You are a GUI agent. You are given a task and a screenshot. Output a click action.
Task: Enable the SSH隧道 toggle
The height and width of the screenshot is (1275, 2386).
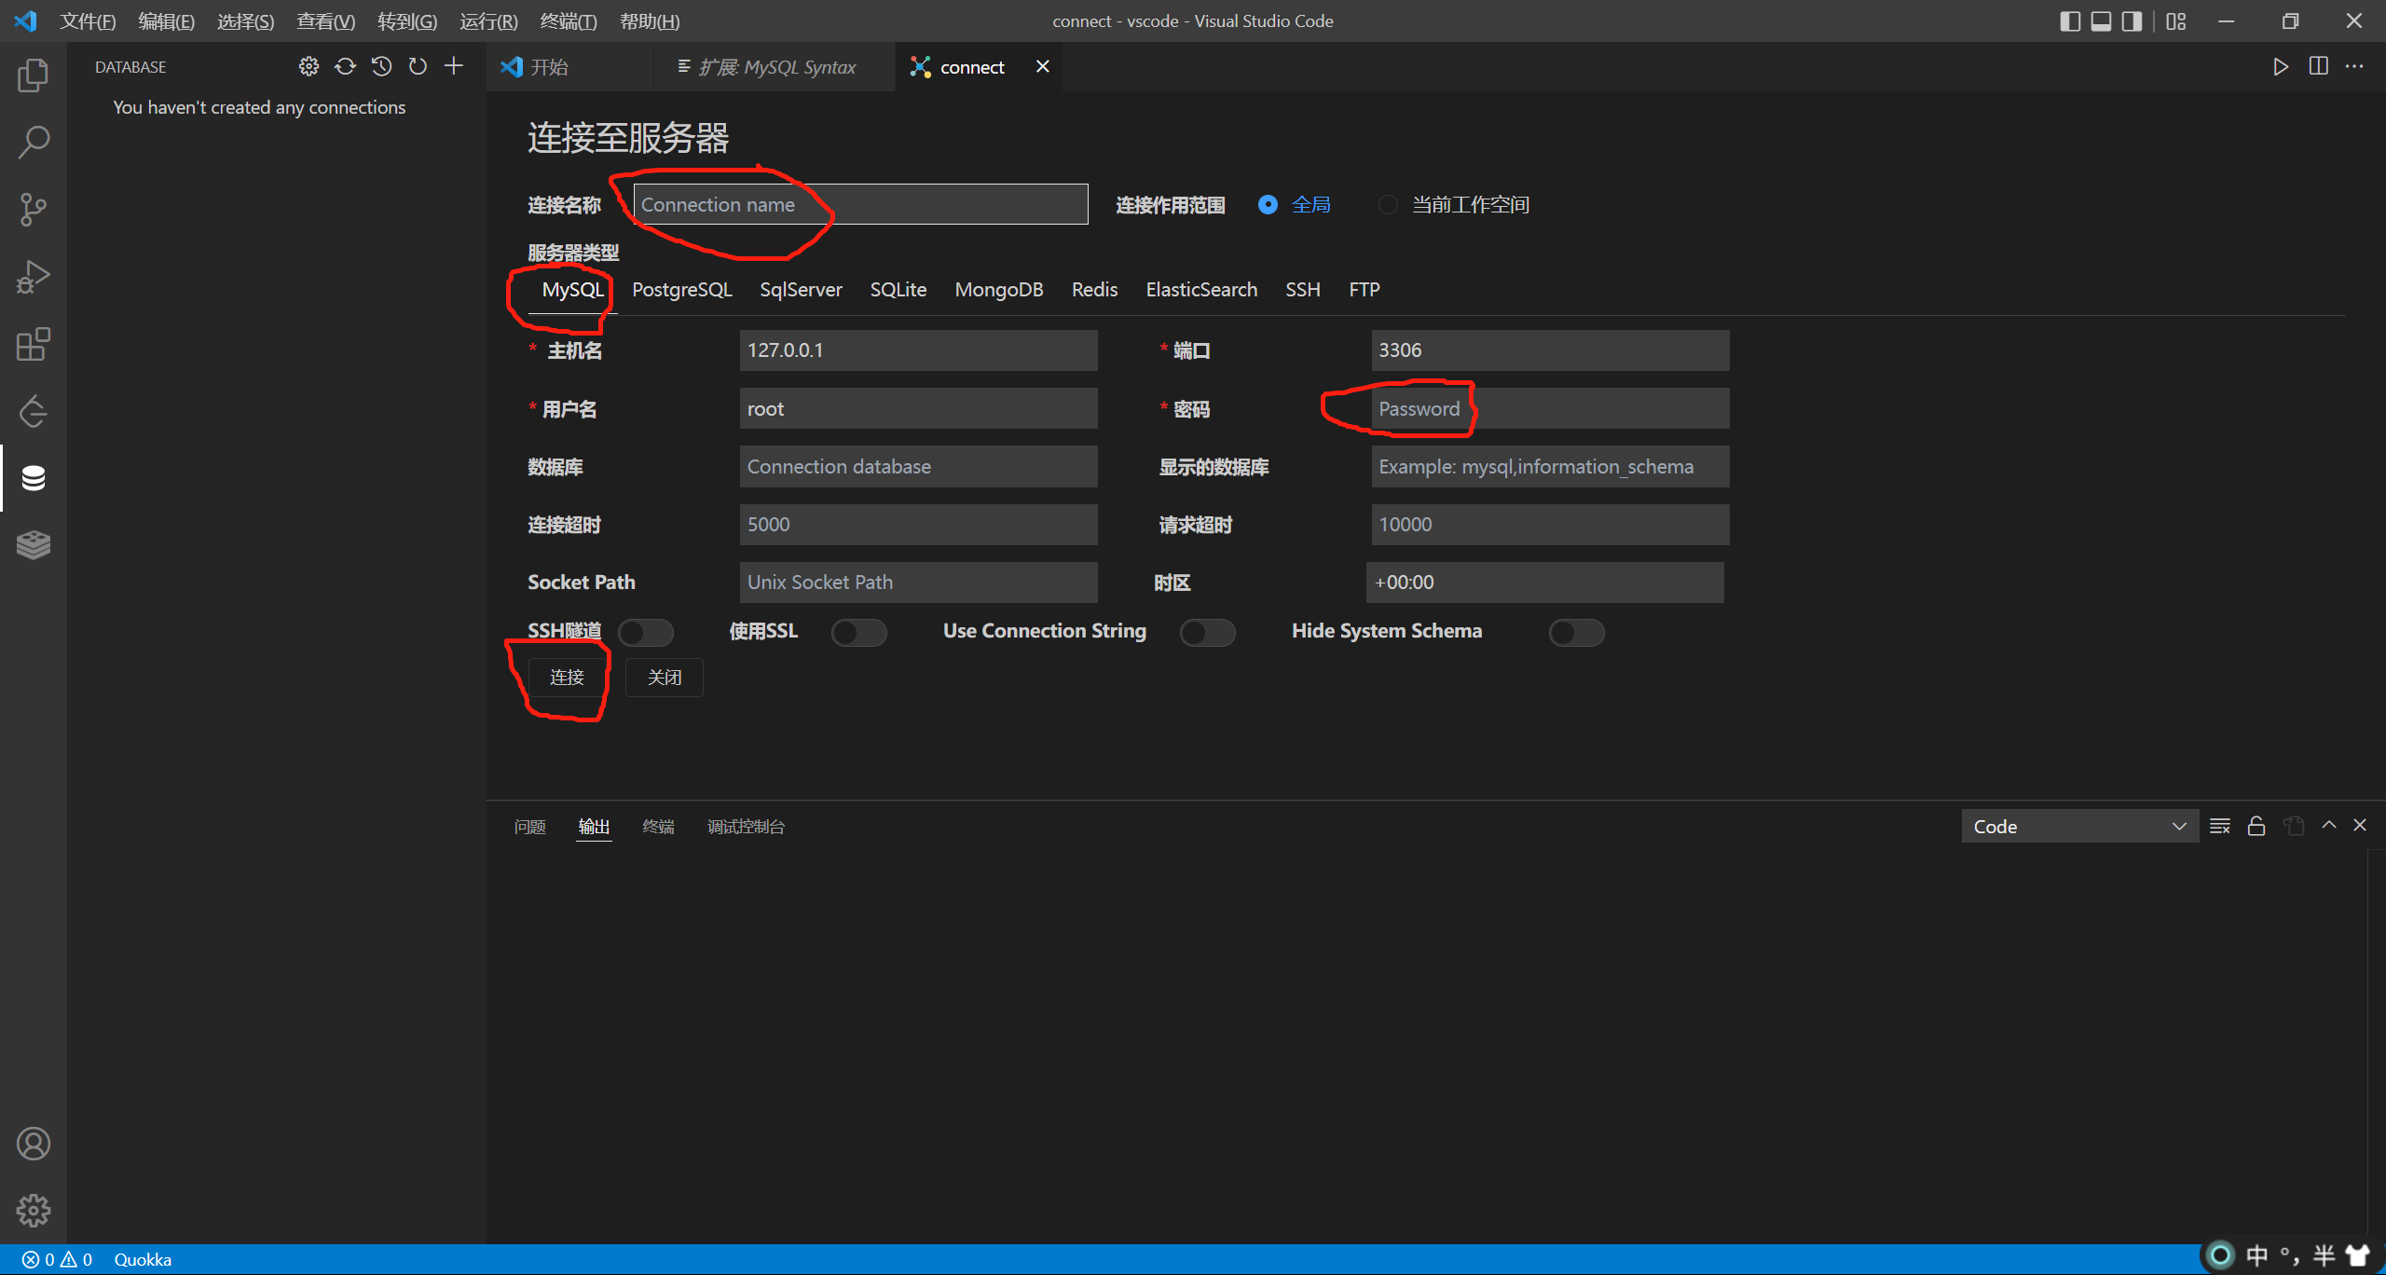pyautogui.click(x=646, y=633)
